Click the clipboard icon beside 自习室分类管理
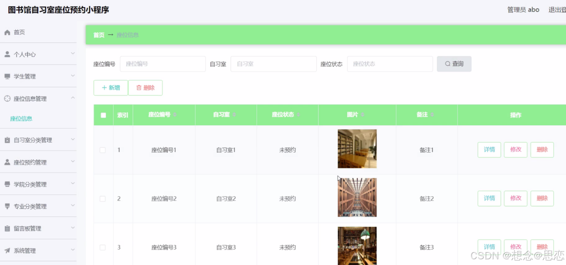The image size is (566, 265). click(7, 140)
